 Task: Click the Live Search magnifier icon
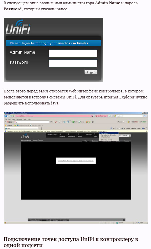(144, 116)
